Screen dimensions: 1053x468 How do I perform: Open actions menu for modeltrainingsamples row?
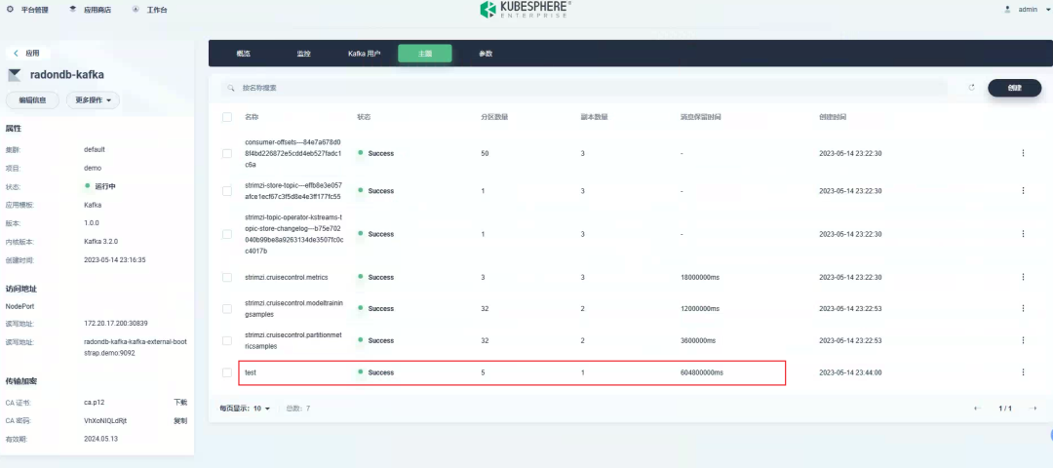click(x=1023, y=308)
